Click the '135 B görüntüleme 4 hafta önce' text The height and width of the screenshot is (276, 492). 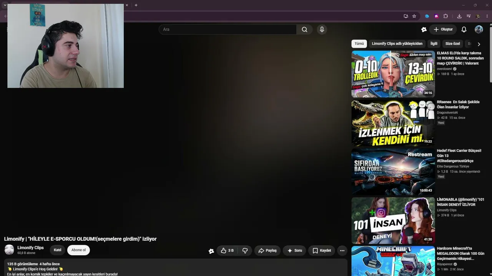click(x=33, y=264)
